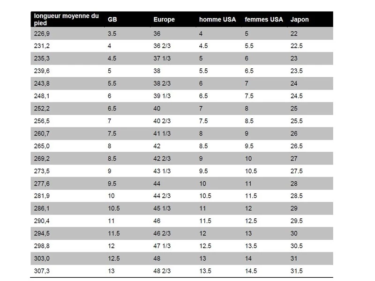Image resolution: width=375 pixels, height=281 pixels.
Task: Select the GB column header
Action: pos(112,20)
